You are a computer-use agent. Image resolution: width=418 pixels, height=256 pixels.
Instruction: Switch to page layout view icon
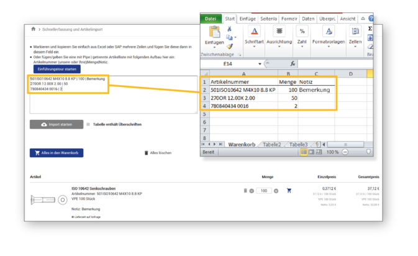(x=311, y=152)
